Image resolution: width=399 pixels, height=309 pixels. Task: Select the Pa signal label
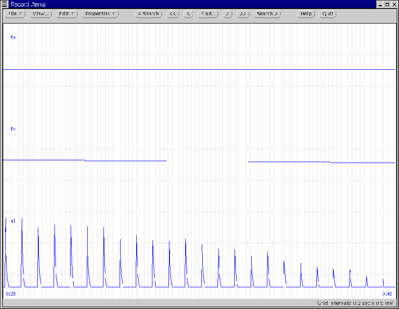[x=13, y=37]
